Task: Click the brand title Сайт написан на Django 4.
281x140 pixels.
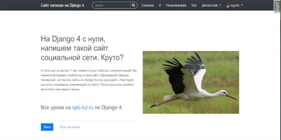Action: [63, 5]
